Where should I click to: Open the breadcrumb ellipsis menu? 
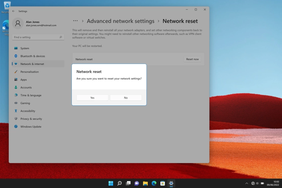[x=75, y=21]
